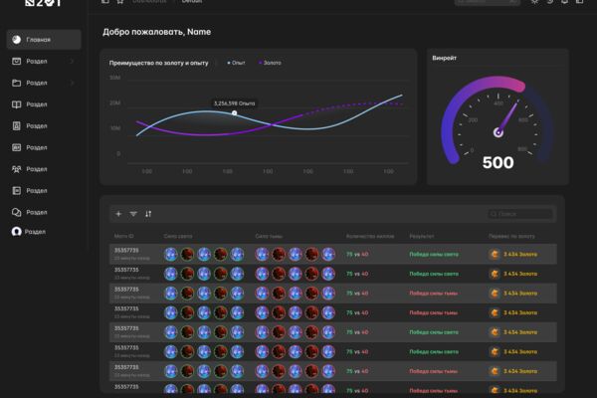Viewport: 597px width, 398px height.
Task: Sort by the Перевес по золоту column header
Action: tap(511, 236)
